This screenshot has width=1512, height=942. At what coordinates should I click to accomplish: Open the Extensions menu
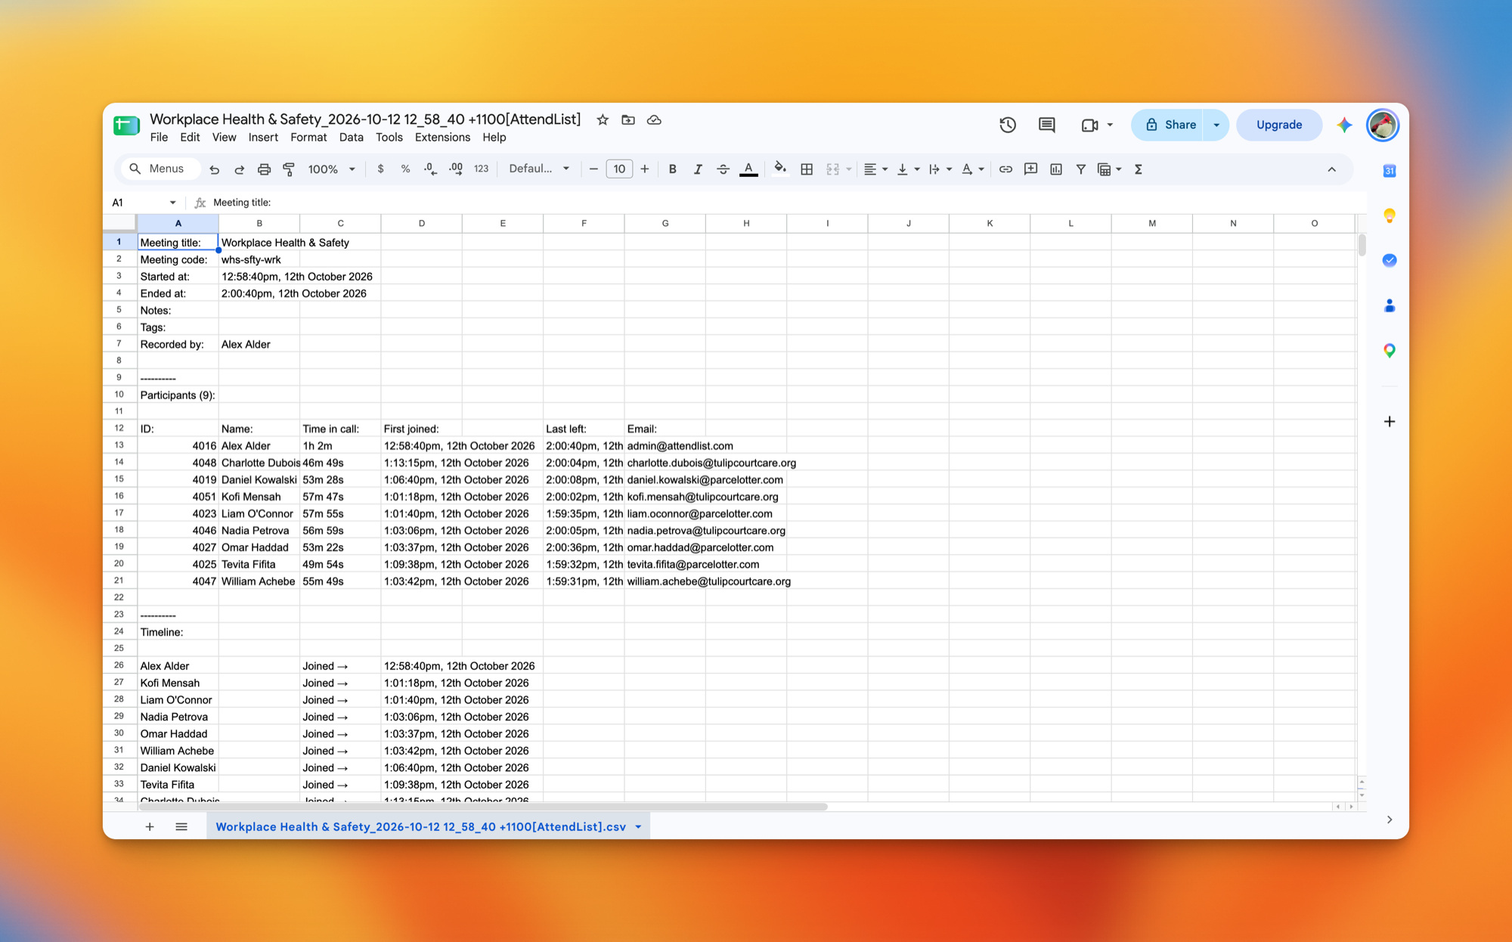coord(442,138)
